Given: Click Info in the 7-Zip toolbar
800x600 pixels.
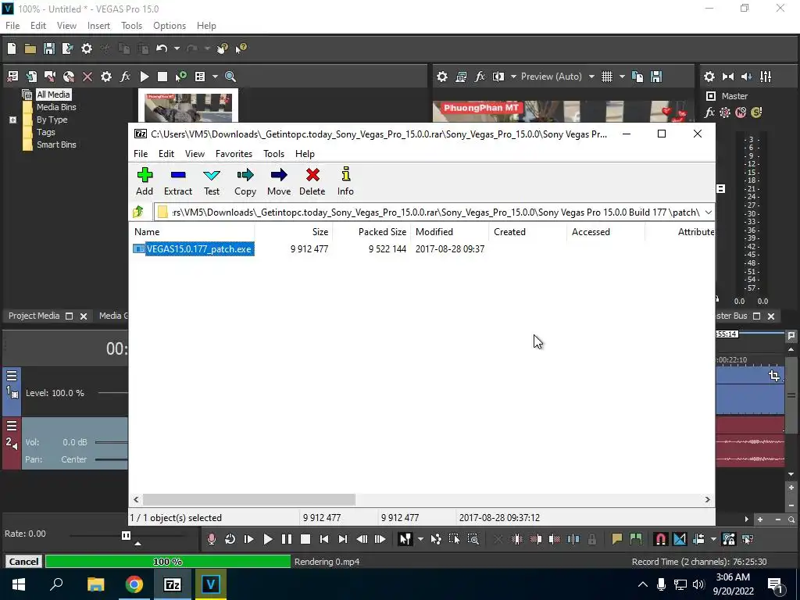Looking at the screenshot, I should [x=345, y=181].
